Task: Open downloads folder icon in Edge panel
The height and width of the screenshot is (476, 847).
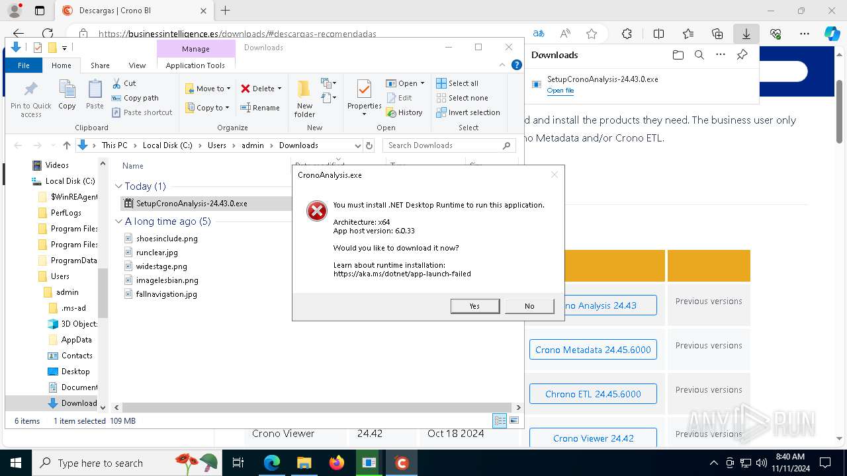Action: pos(678,55)
